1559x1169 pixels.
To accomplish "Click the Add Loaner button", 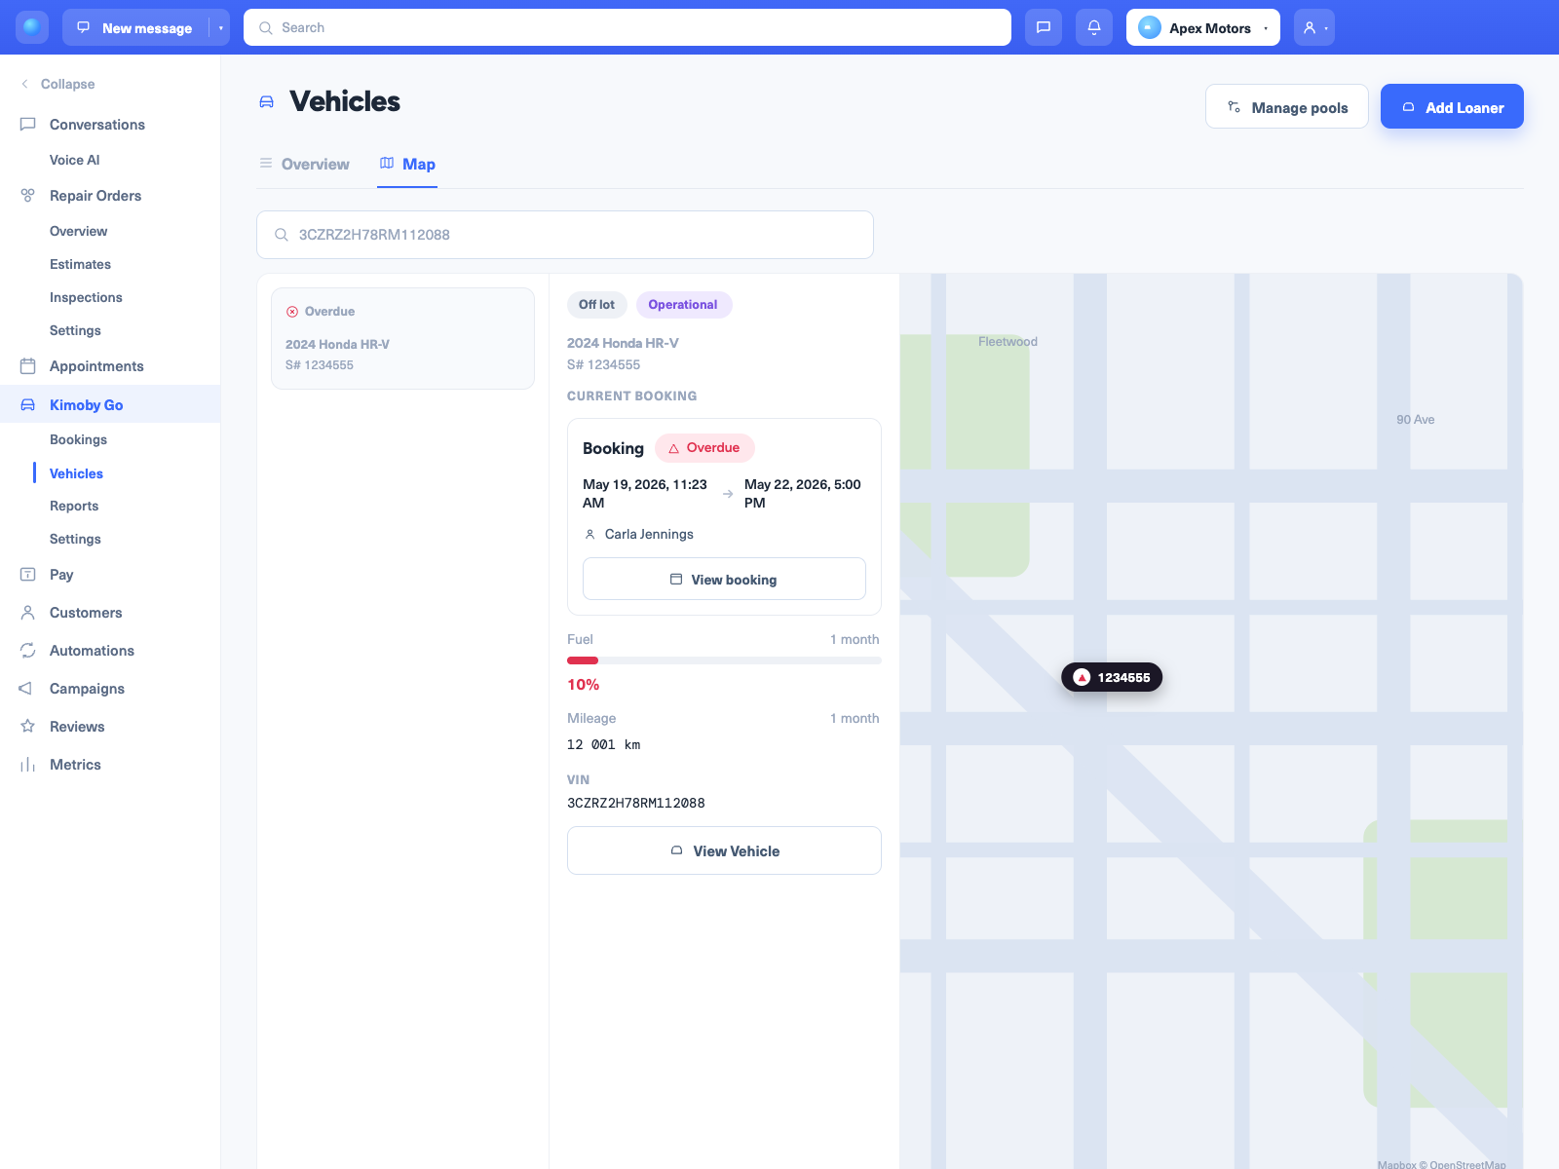I will click(x=1452, y=106).
